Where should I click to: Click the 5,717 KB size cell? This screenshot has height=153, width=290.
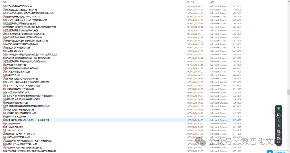[x=237, y=6]
